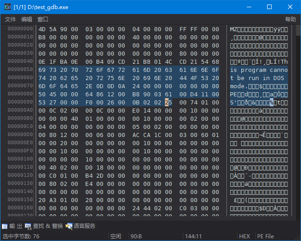This screenshot has height=241, width=301.
Task: Click hex byte BA at row 00000040
Action: click(64, 62)
